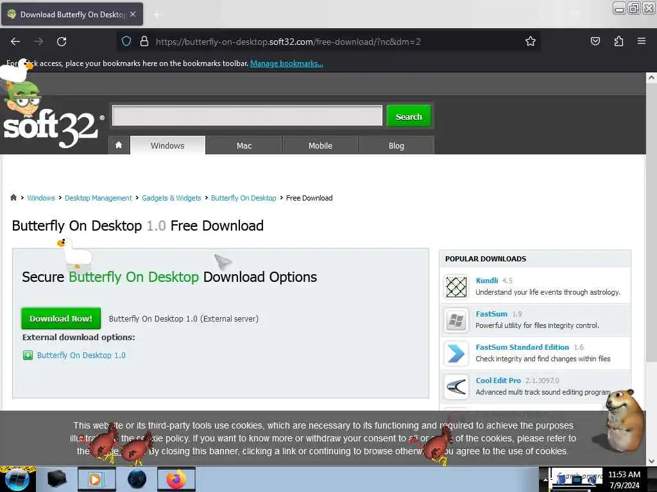Open the FastSum download link
Image resolution: width=657 pixels, height=492 pixels.
pyautogui.click(x=491, y=314)
